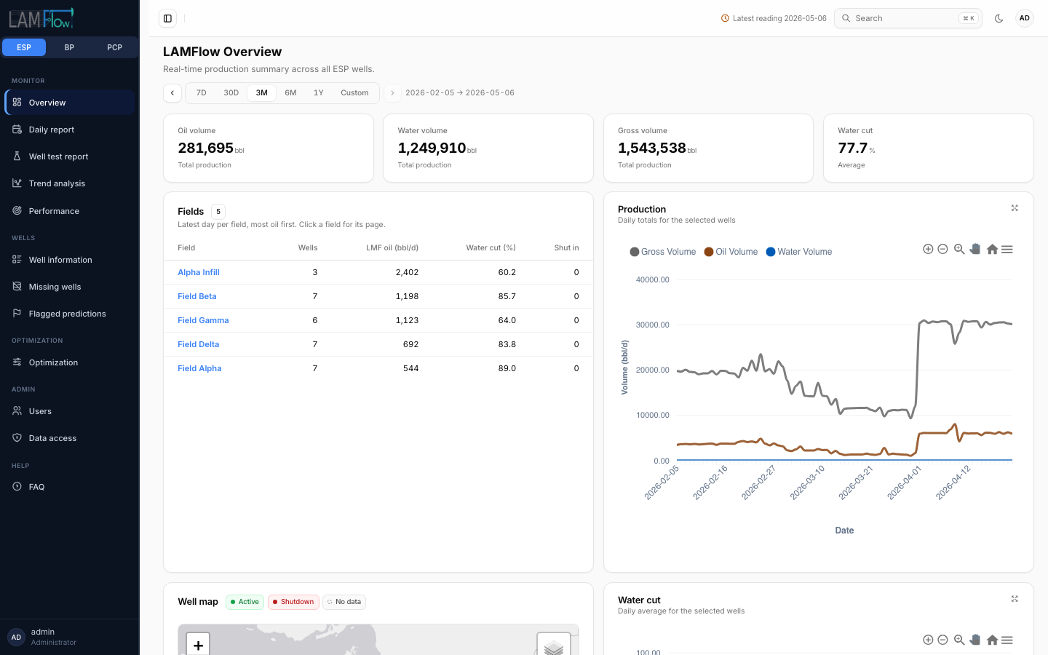Viewport: 1048px width, 655px height.
Task: Go to Trend analysis page
Action: 70,183
